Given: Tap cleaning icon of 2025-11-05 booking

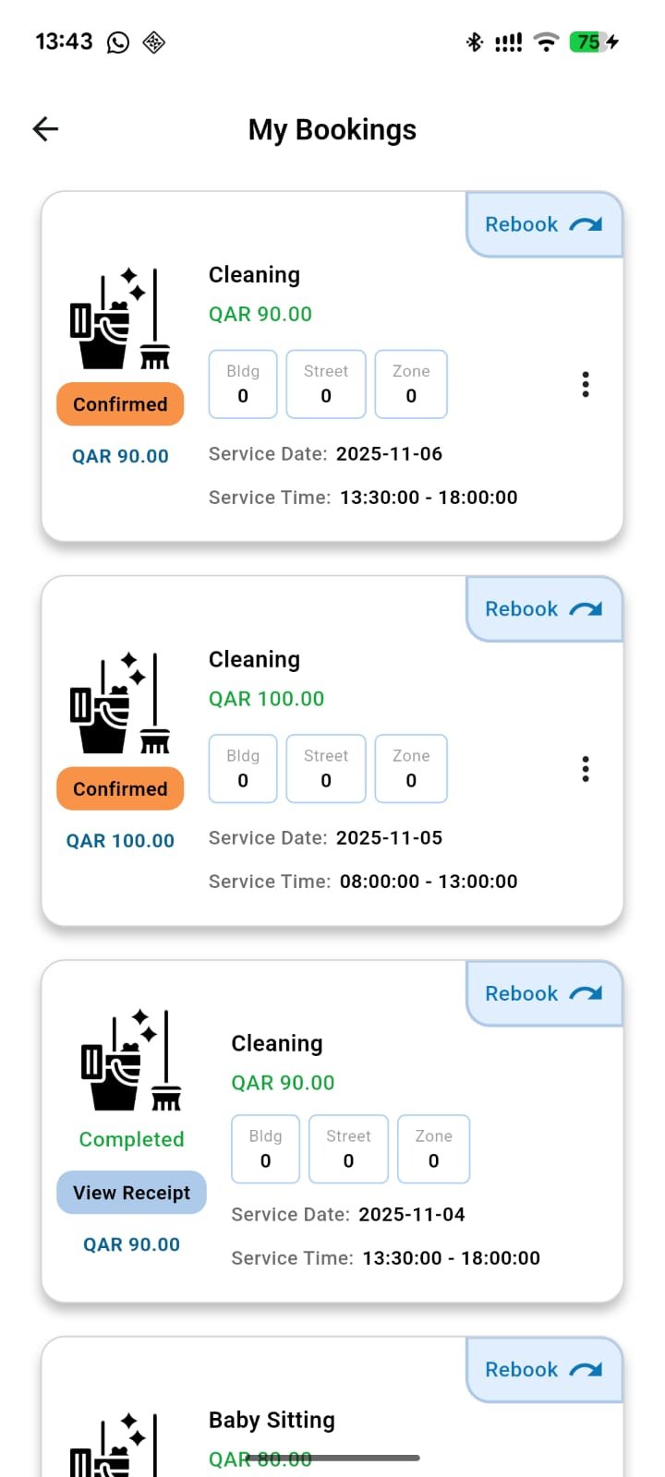Looking at the screenshot, I should (x=120, y=703).
